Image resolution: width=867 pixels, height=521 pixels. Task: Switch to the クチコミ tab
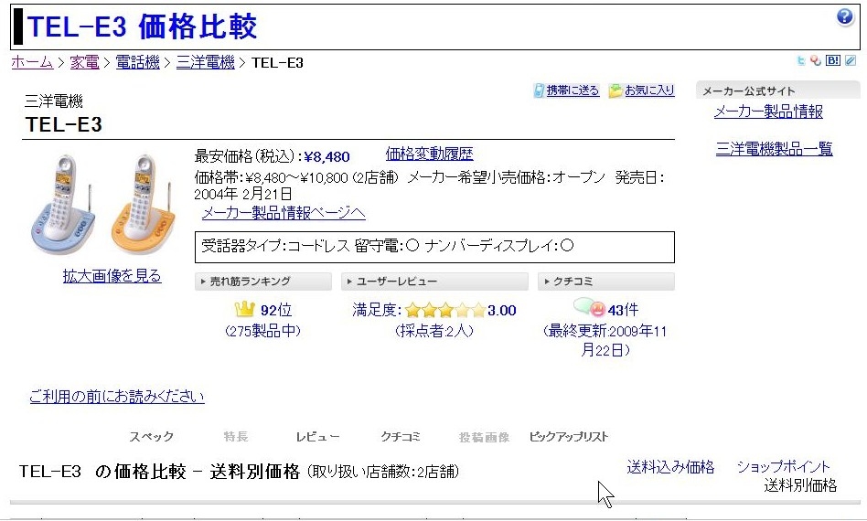[401, 437]
